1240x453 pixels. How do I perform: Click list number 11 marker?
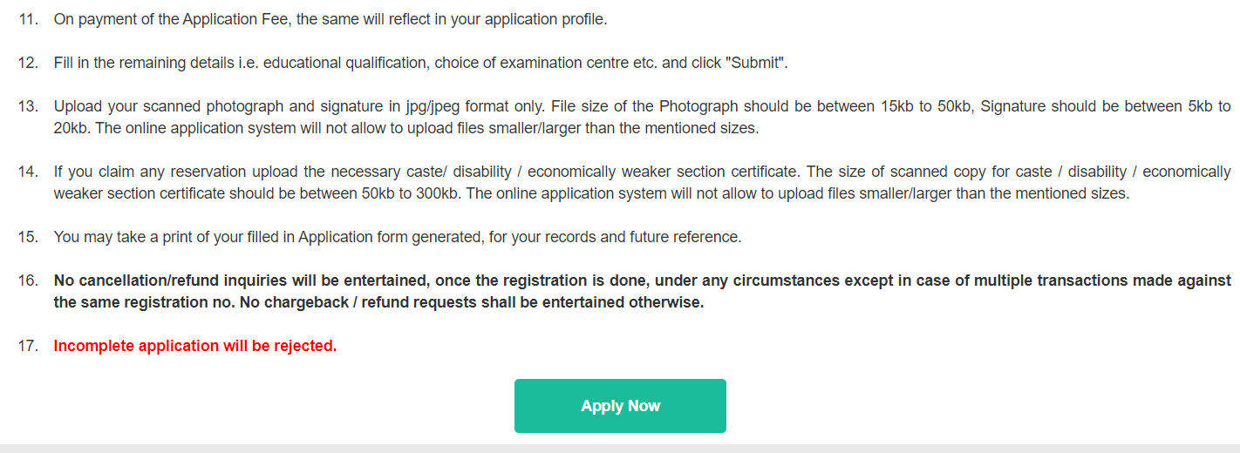coord(28,19)
